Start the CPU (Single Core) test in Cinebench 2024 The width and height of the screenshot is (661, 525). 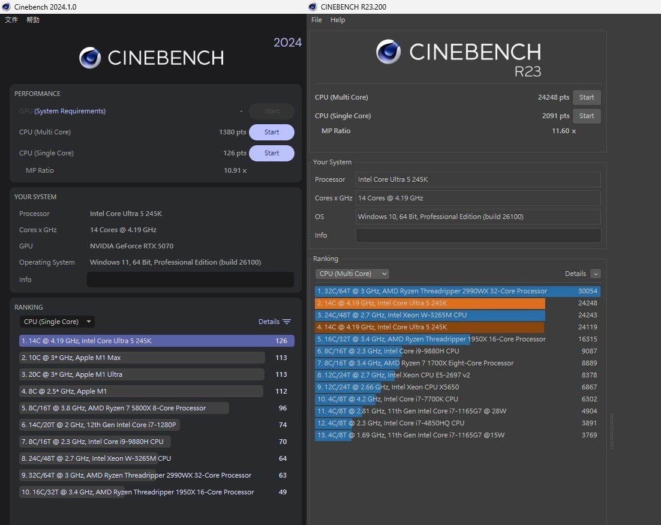[272, 153]
